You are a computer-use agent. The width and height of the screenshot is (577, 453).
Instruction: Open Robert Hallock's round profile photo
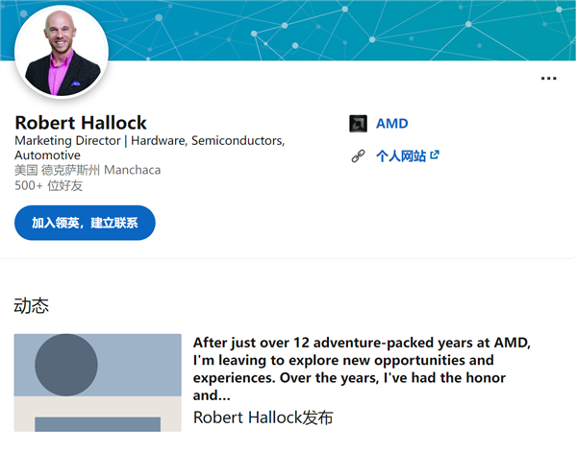[x=63, y=51]
